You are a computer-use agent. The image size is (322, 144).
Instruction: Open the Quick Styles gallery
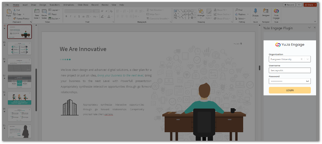click(209, 14)
